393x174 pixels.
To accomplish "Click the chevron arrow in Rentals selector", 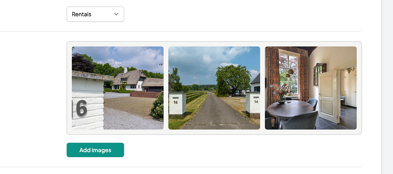I will click(116, 14).
